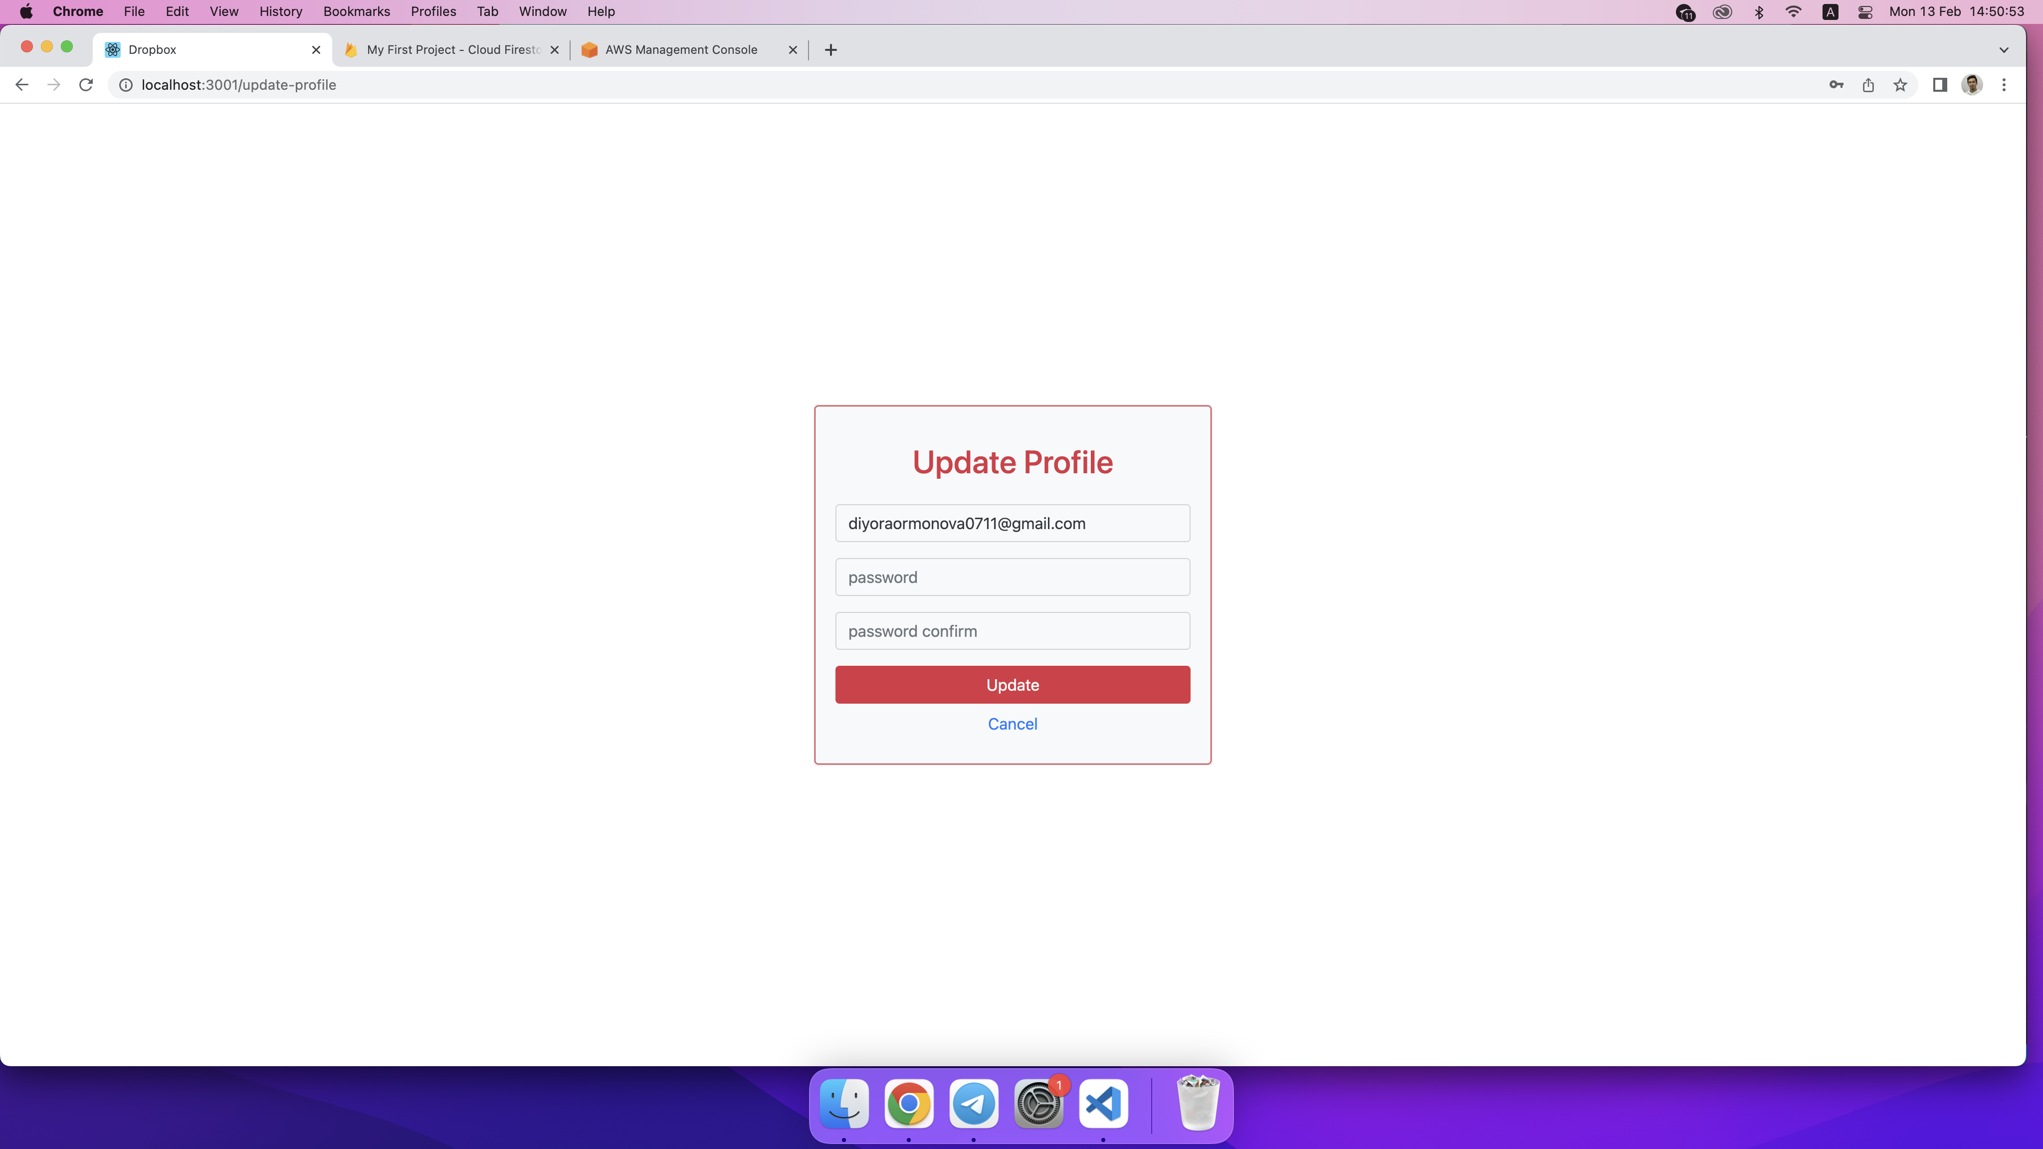2043x1149 pixels.
Task: Open Visual Studio Code from dock
Action: tap(1103, 1103)
